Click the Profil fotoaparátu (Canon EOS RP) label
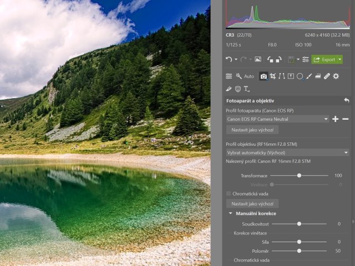The image size is (355, 266). point(260,111)
